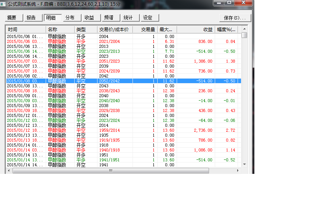Click the 类型 column header
Viewport: 329px width, 205px height.
[x=86, y=29]
